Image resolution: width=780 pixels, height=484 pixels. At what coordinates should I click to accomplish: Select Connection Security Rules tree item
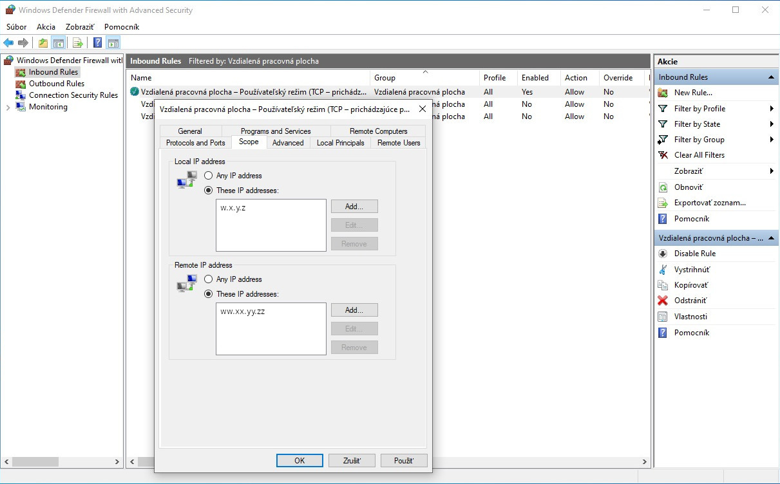pos(73,95)
